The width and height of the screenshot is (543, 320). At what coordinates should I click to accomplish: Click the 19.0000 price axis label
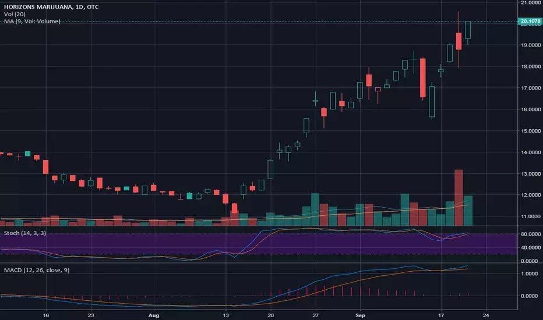pos(531,45)
